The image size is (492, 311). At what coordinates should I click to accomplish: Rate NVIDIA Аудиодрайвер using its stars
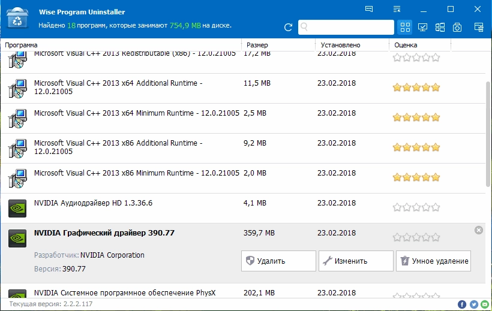(x=416, y=207)
